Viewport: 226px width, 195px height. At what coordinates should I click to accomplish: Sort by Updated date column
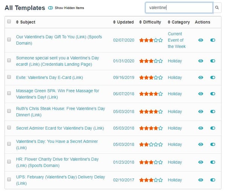point(123,22)
